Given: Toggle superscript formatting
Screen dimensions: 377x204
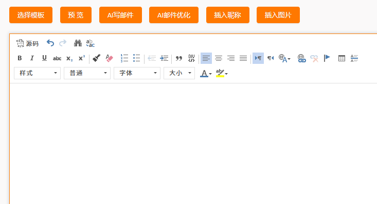Looking at the screenshot, I should pyautogui.click(x=82, y=58).
